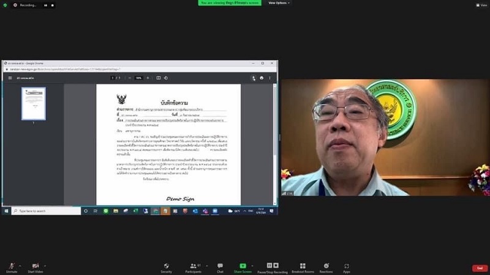490x275 pixels.
Task: Open the Chat panel
Action: pyautogui.click(x=220, y=266)
